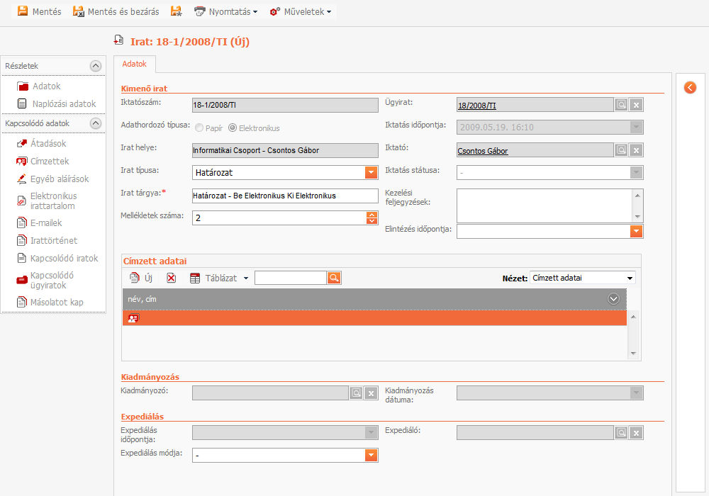Collapse the Részletek panel section
The image size is (709, 496).
click(96, 66)
